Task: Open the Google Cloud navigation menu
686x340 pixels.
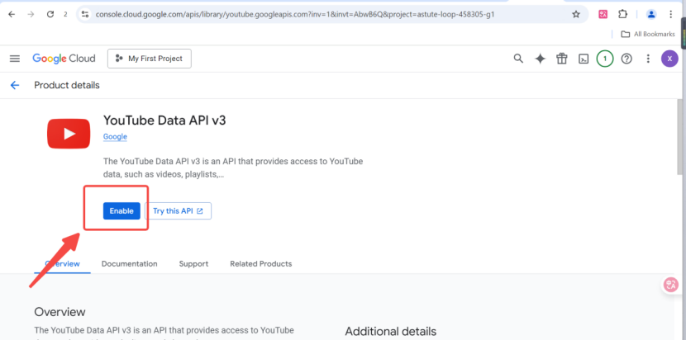Action: pyautogui.click(x=15, y=59)
